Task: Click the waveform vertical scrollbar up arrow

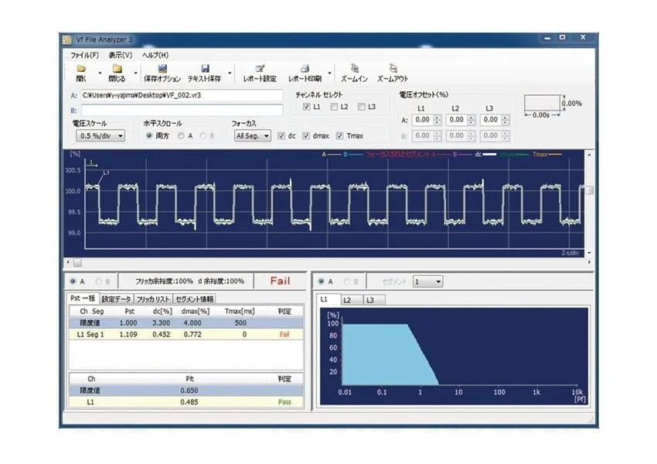Action: 589,155
